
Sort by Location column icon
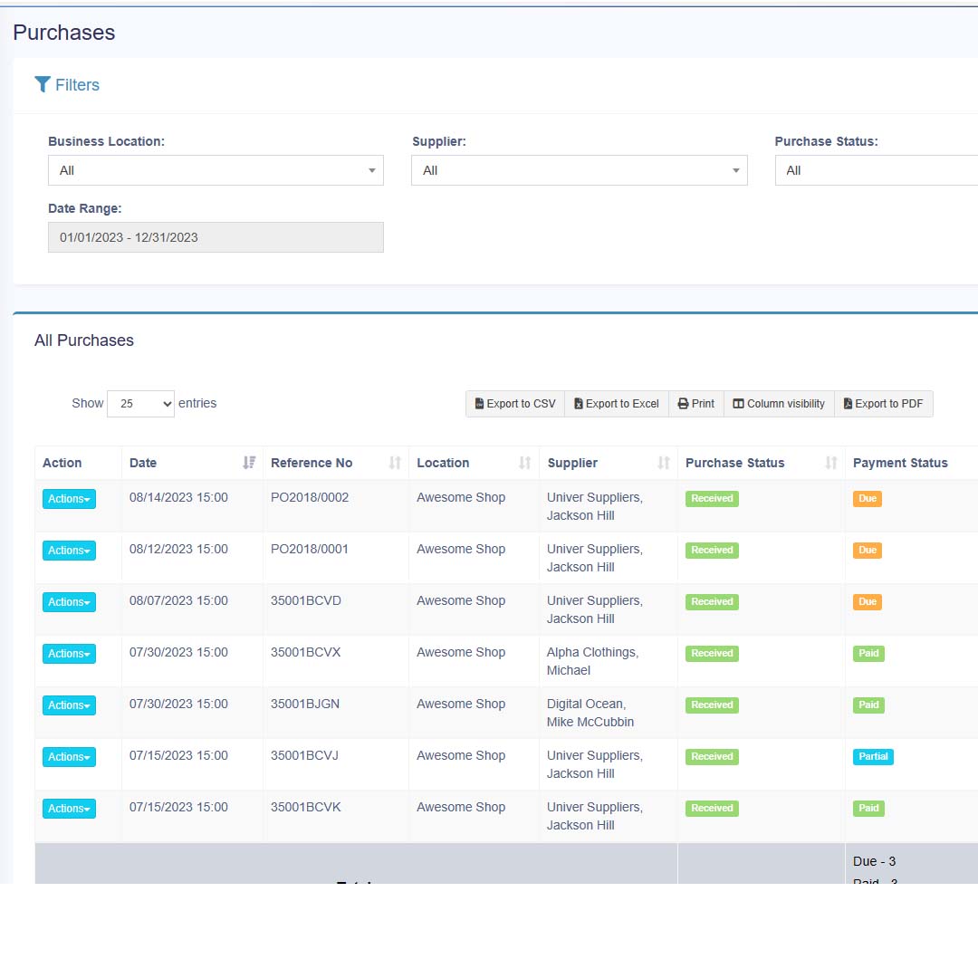tap(525, 463)
